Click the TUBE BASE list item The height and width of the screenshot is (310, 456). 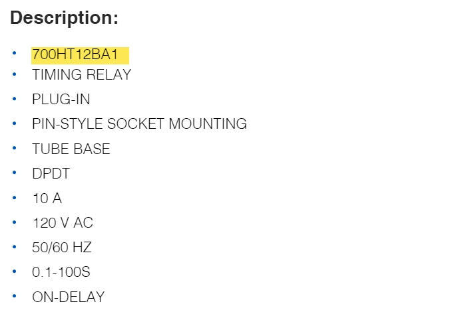[x=71, y=149]
